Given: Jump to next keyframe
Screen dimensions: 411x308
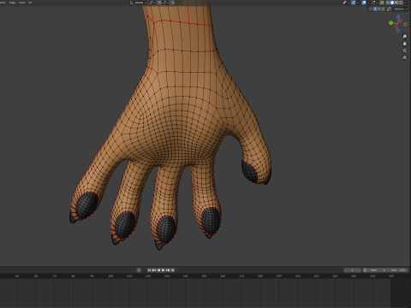Looking at the screenshot, I should pos(168,270).
